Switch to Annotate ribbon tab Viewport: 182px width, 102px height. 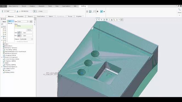42,6
